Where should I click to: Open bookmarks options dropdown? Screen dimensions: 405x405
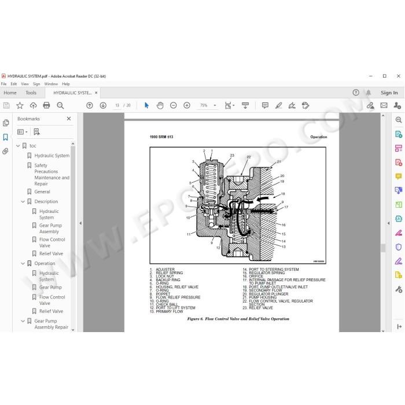tap(23, 132)
